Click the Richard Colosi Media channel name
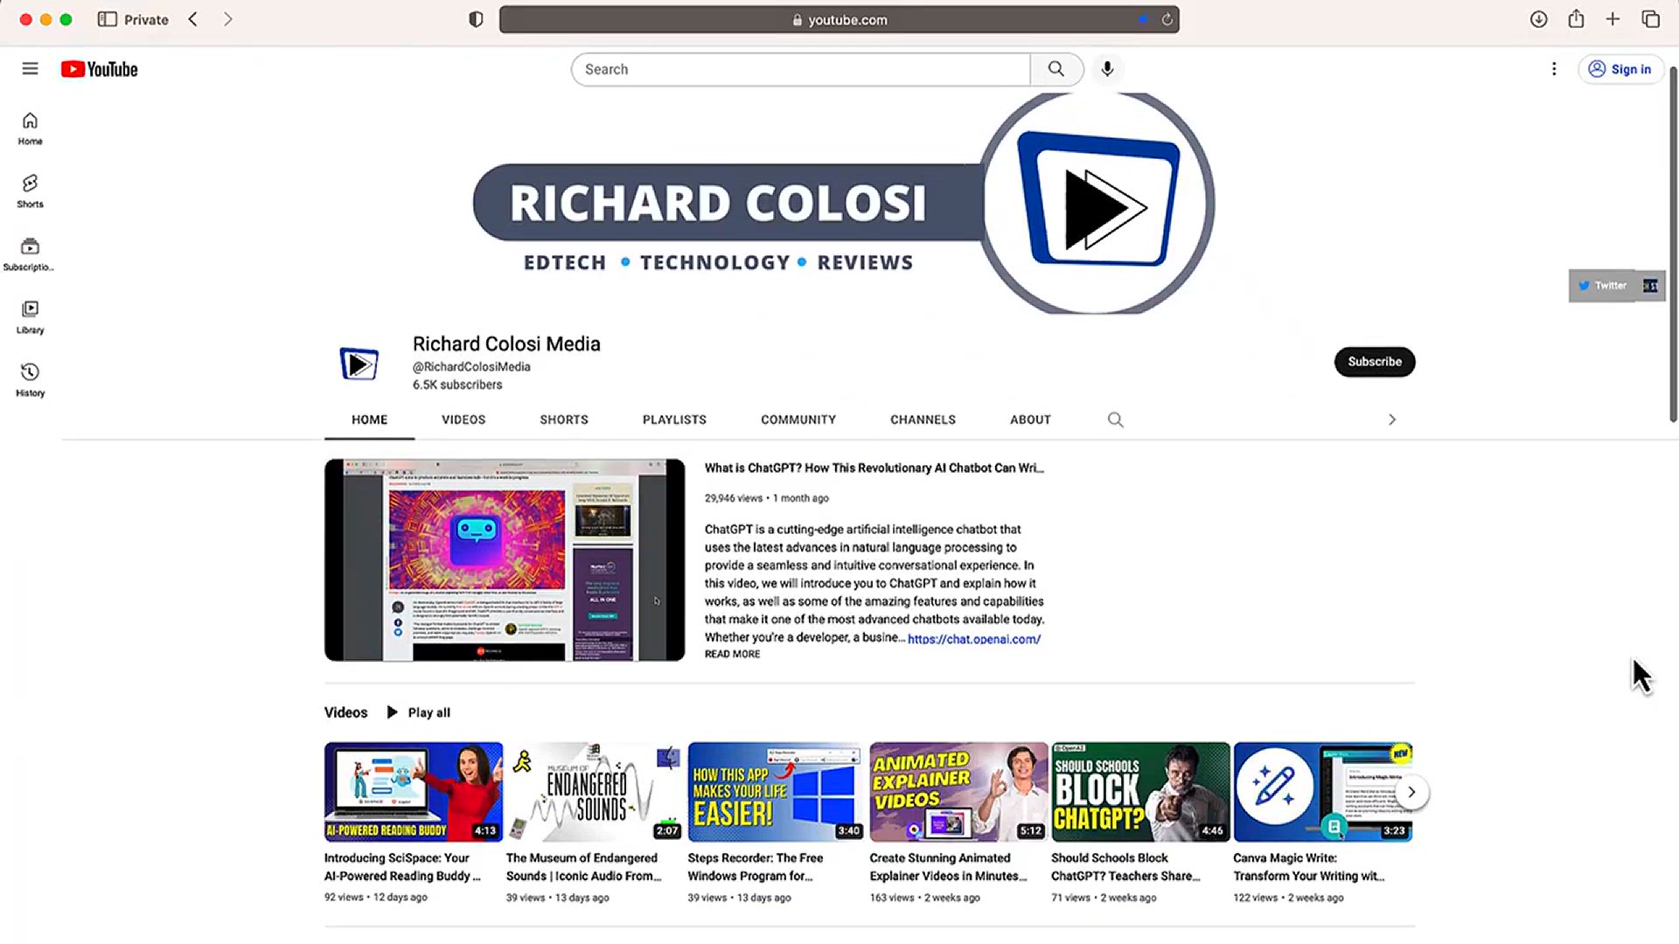1679x944 pixels. click(506, 344)
